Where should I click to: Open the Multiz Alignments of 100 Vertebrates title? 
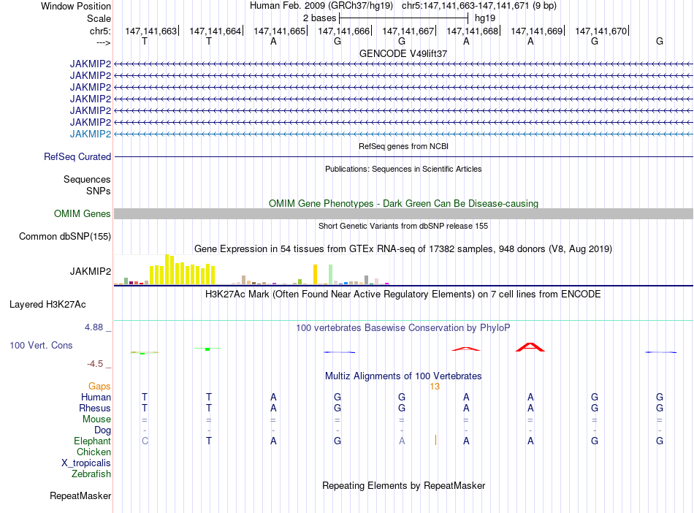403,376
